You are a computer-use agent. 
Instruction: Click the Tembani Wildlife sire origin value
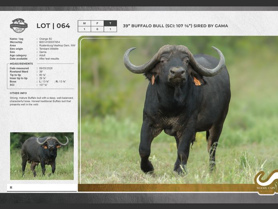(x=49, y=49)
